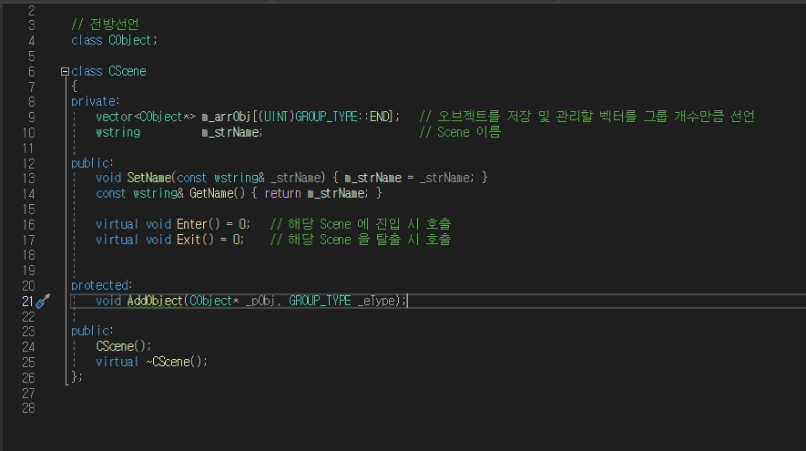Click the quick actions screwdriver icon on line 21

(x=43, y=301)
